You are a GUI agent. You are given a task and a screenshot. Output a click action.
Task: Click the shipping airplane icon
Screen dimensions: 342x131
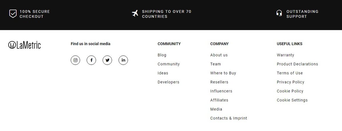[135, 13]
